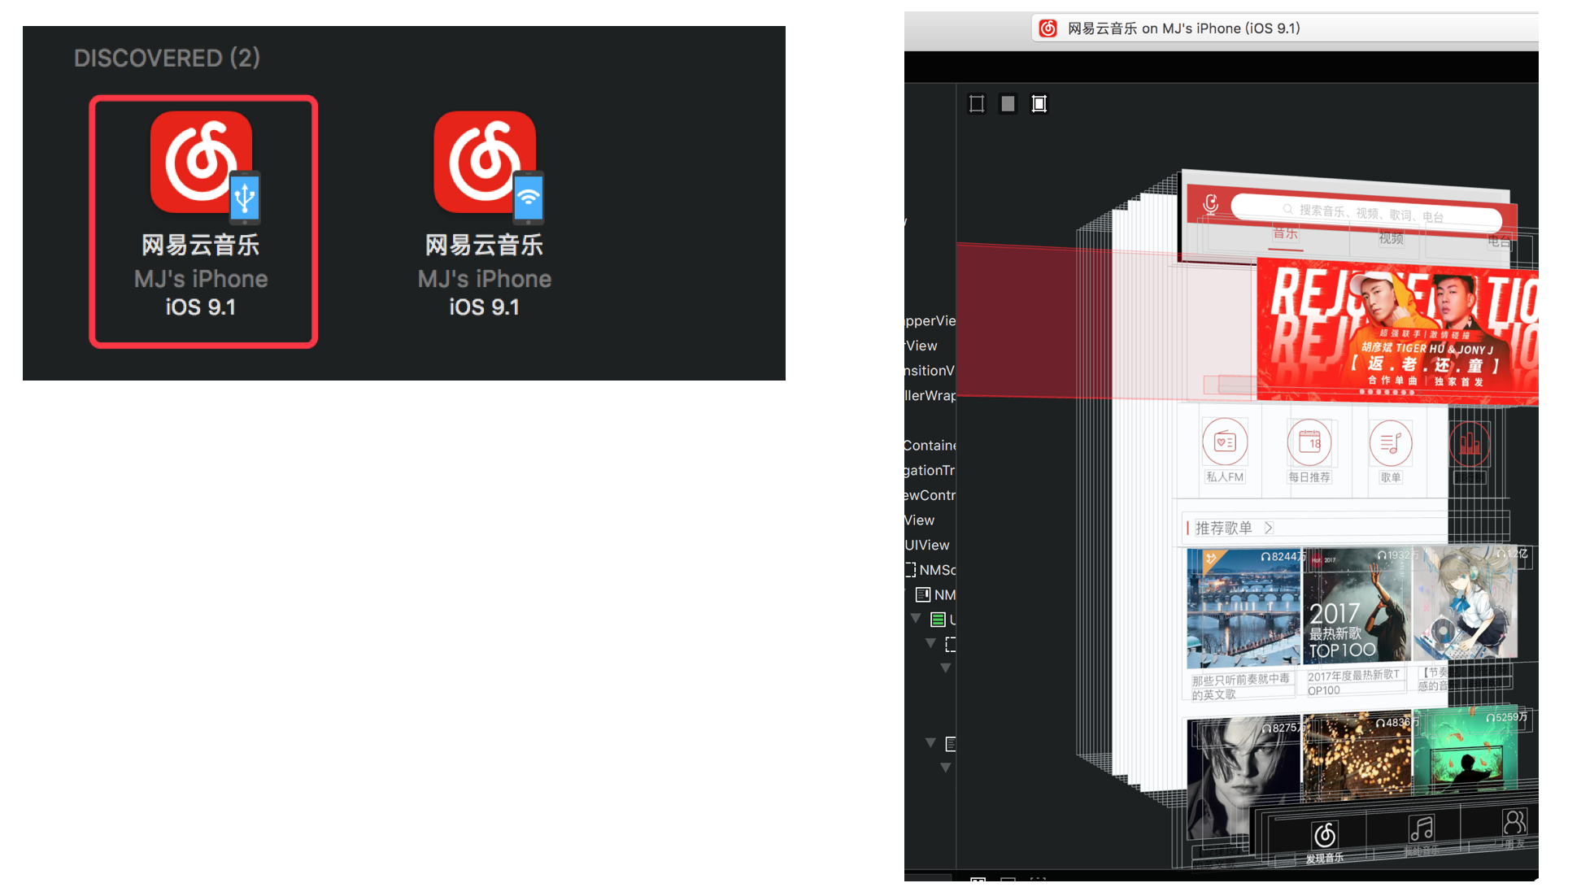
Task: Select the gationTr row in the view tree
Action: coord(930,470)
